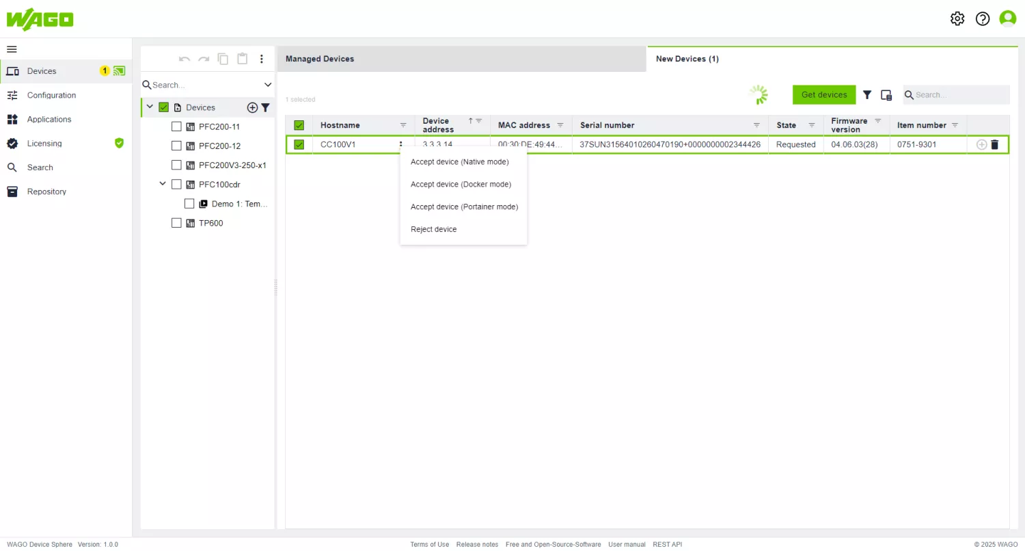Expand the tree search dropdown arrow
Screen dimensions: 1025x551
(x=268, y=85)
